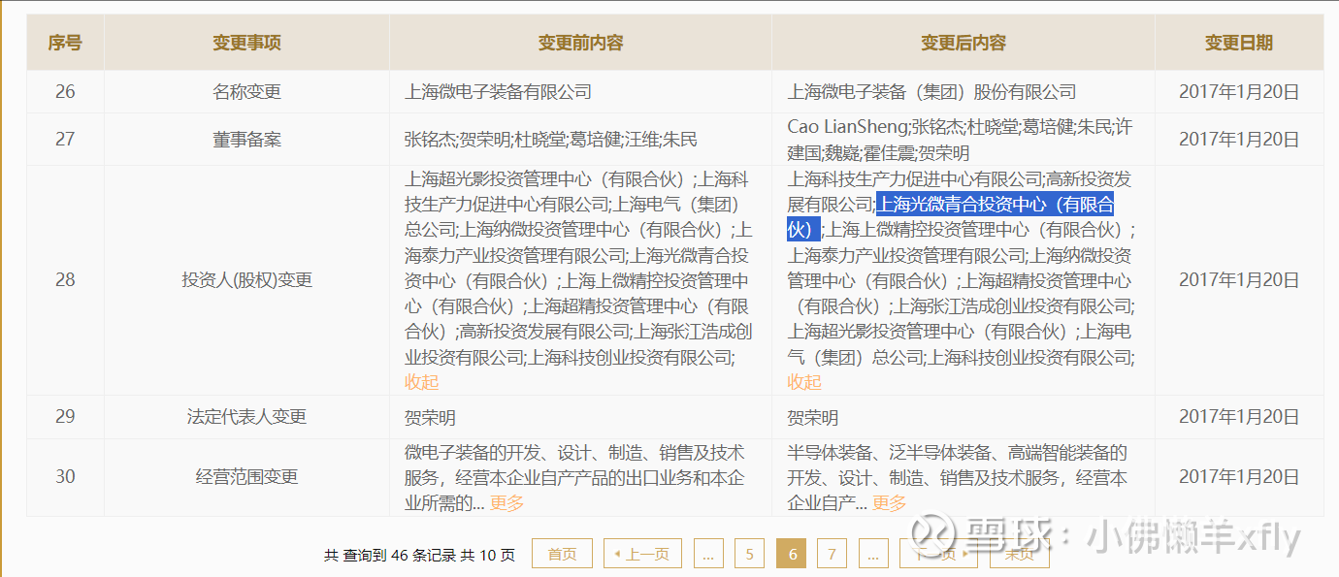This screenshot has height=577, width=1339.
Task: Go to next page with 下一页
Action: [938, 554]
